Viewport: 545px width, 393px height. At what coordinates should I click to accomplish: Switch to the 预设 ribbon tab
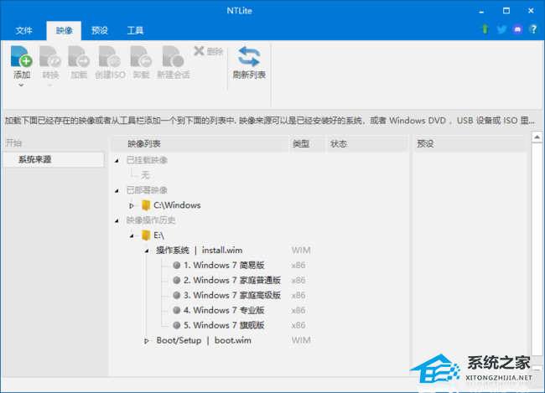point(100,30)
